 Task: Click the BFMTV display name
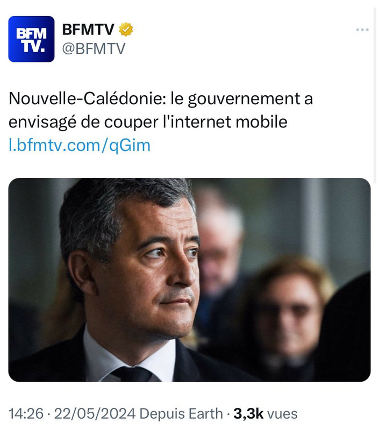click(88, 29)
